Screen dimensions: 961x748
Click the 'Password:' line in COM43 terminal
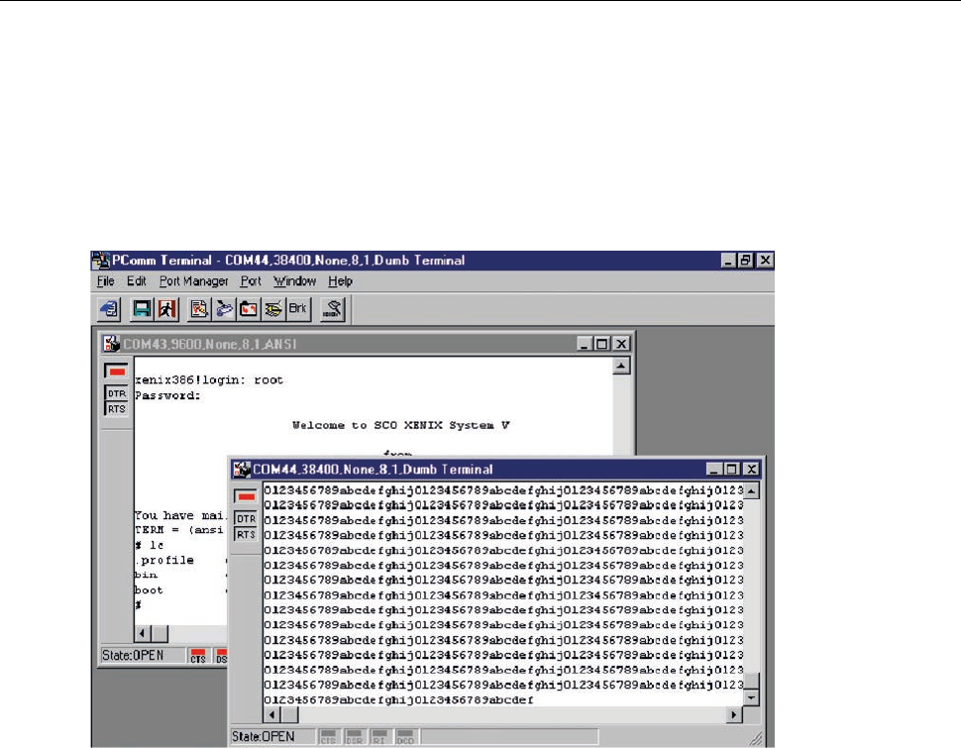point(167,396)
